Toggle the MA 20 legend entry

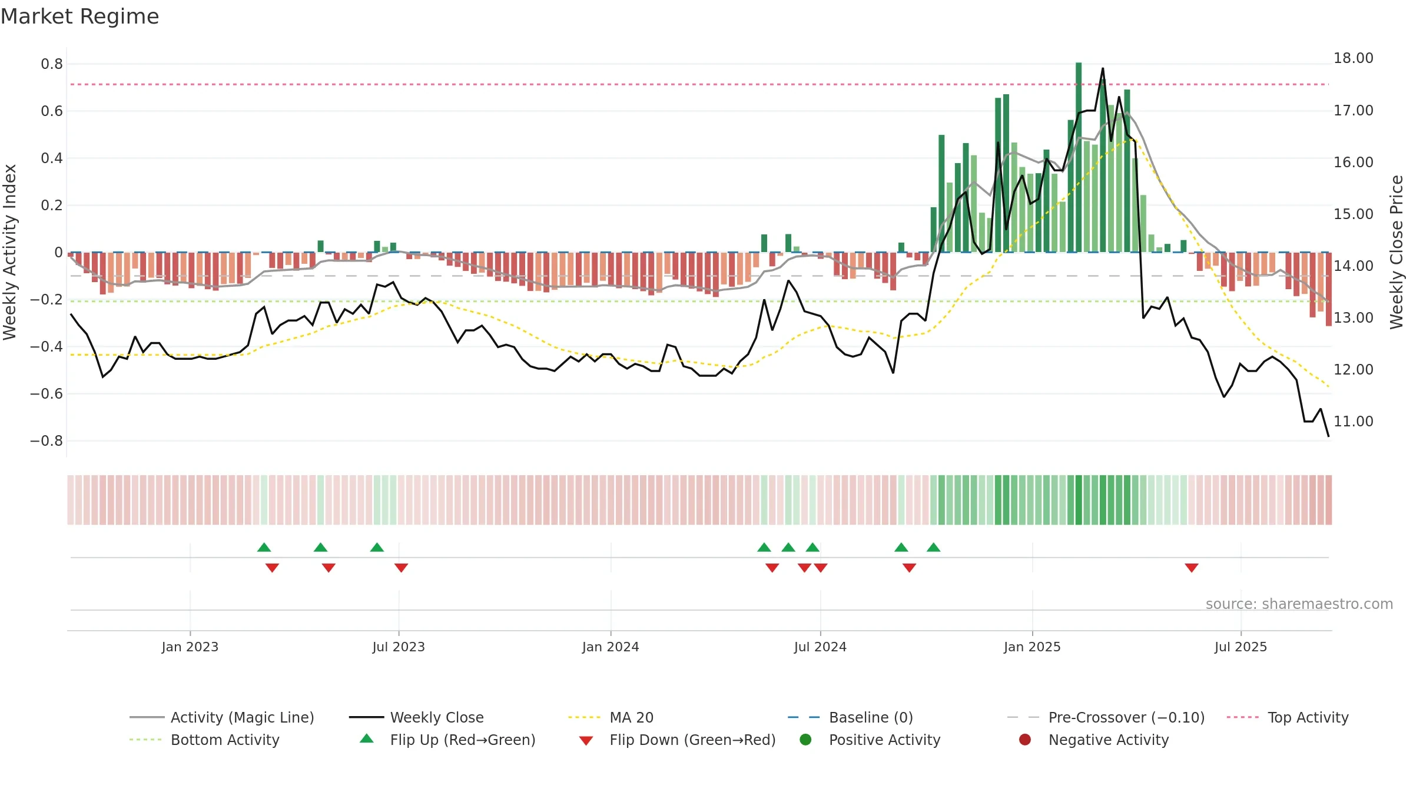click(611, 717)
